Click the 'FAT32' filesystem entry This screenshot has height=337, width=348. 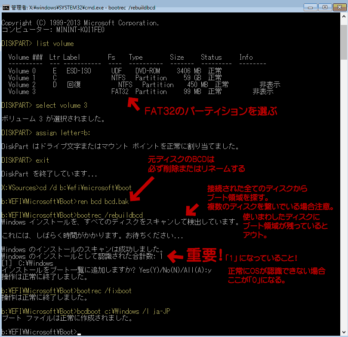pos(120,91)
